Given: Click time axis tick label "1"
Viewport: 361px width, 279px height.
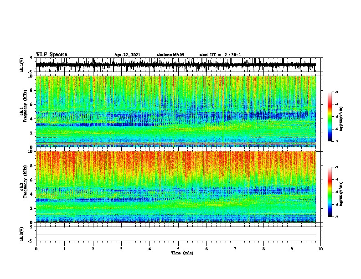Looking at the screenshot, I should [x=64, y=249].
